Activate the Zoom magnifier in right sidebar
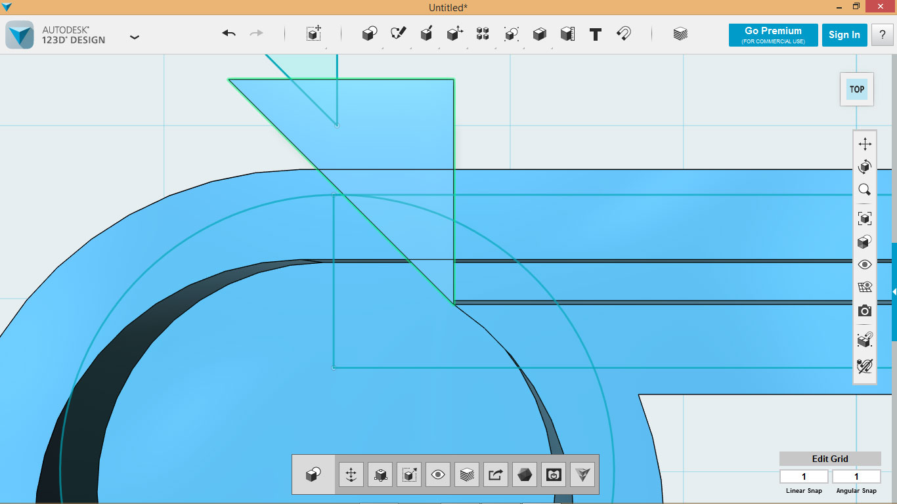The image size is (897, 504). pos(865,190)
